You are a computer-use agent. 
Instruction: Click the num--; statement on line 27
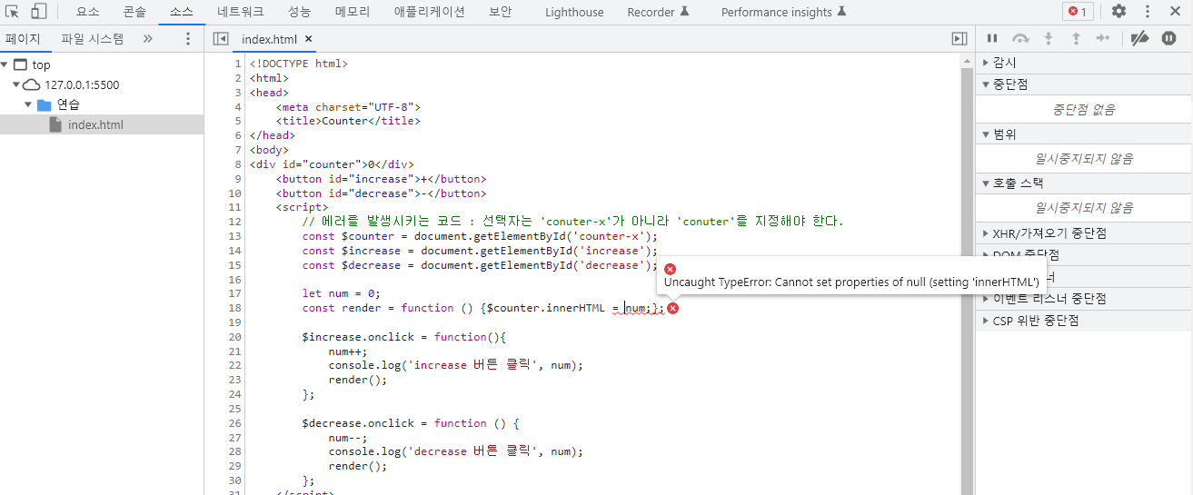click(348, 438)
